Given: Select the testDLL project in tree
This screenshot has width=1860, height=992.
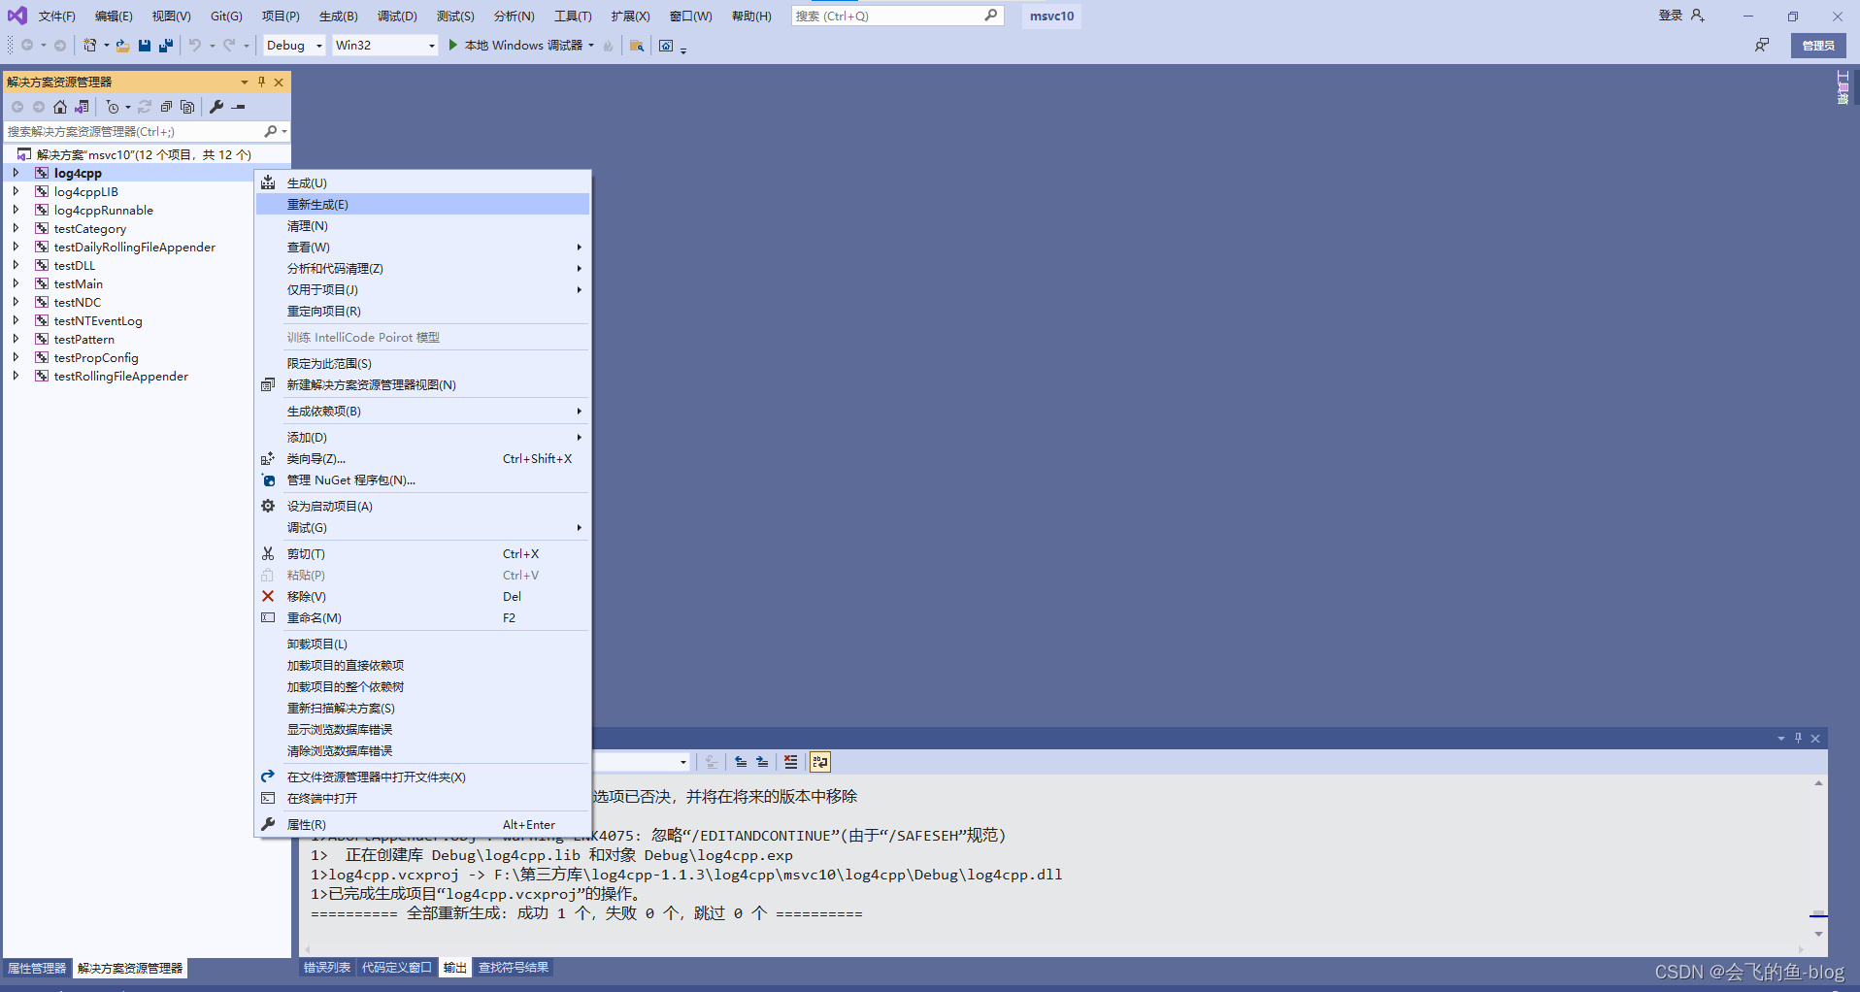Looking at the screenshot, I should (x=75, y=265).
